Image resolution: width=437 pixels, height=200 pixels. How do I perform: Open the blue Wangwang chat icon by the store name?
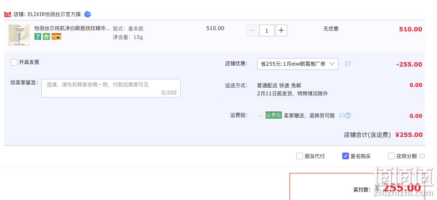tap(88, 14)
